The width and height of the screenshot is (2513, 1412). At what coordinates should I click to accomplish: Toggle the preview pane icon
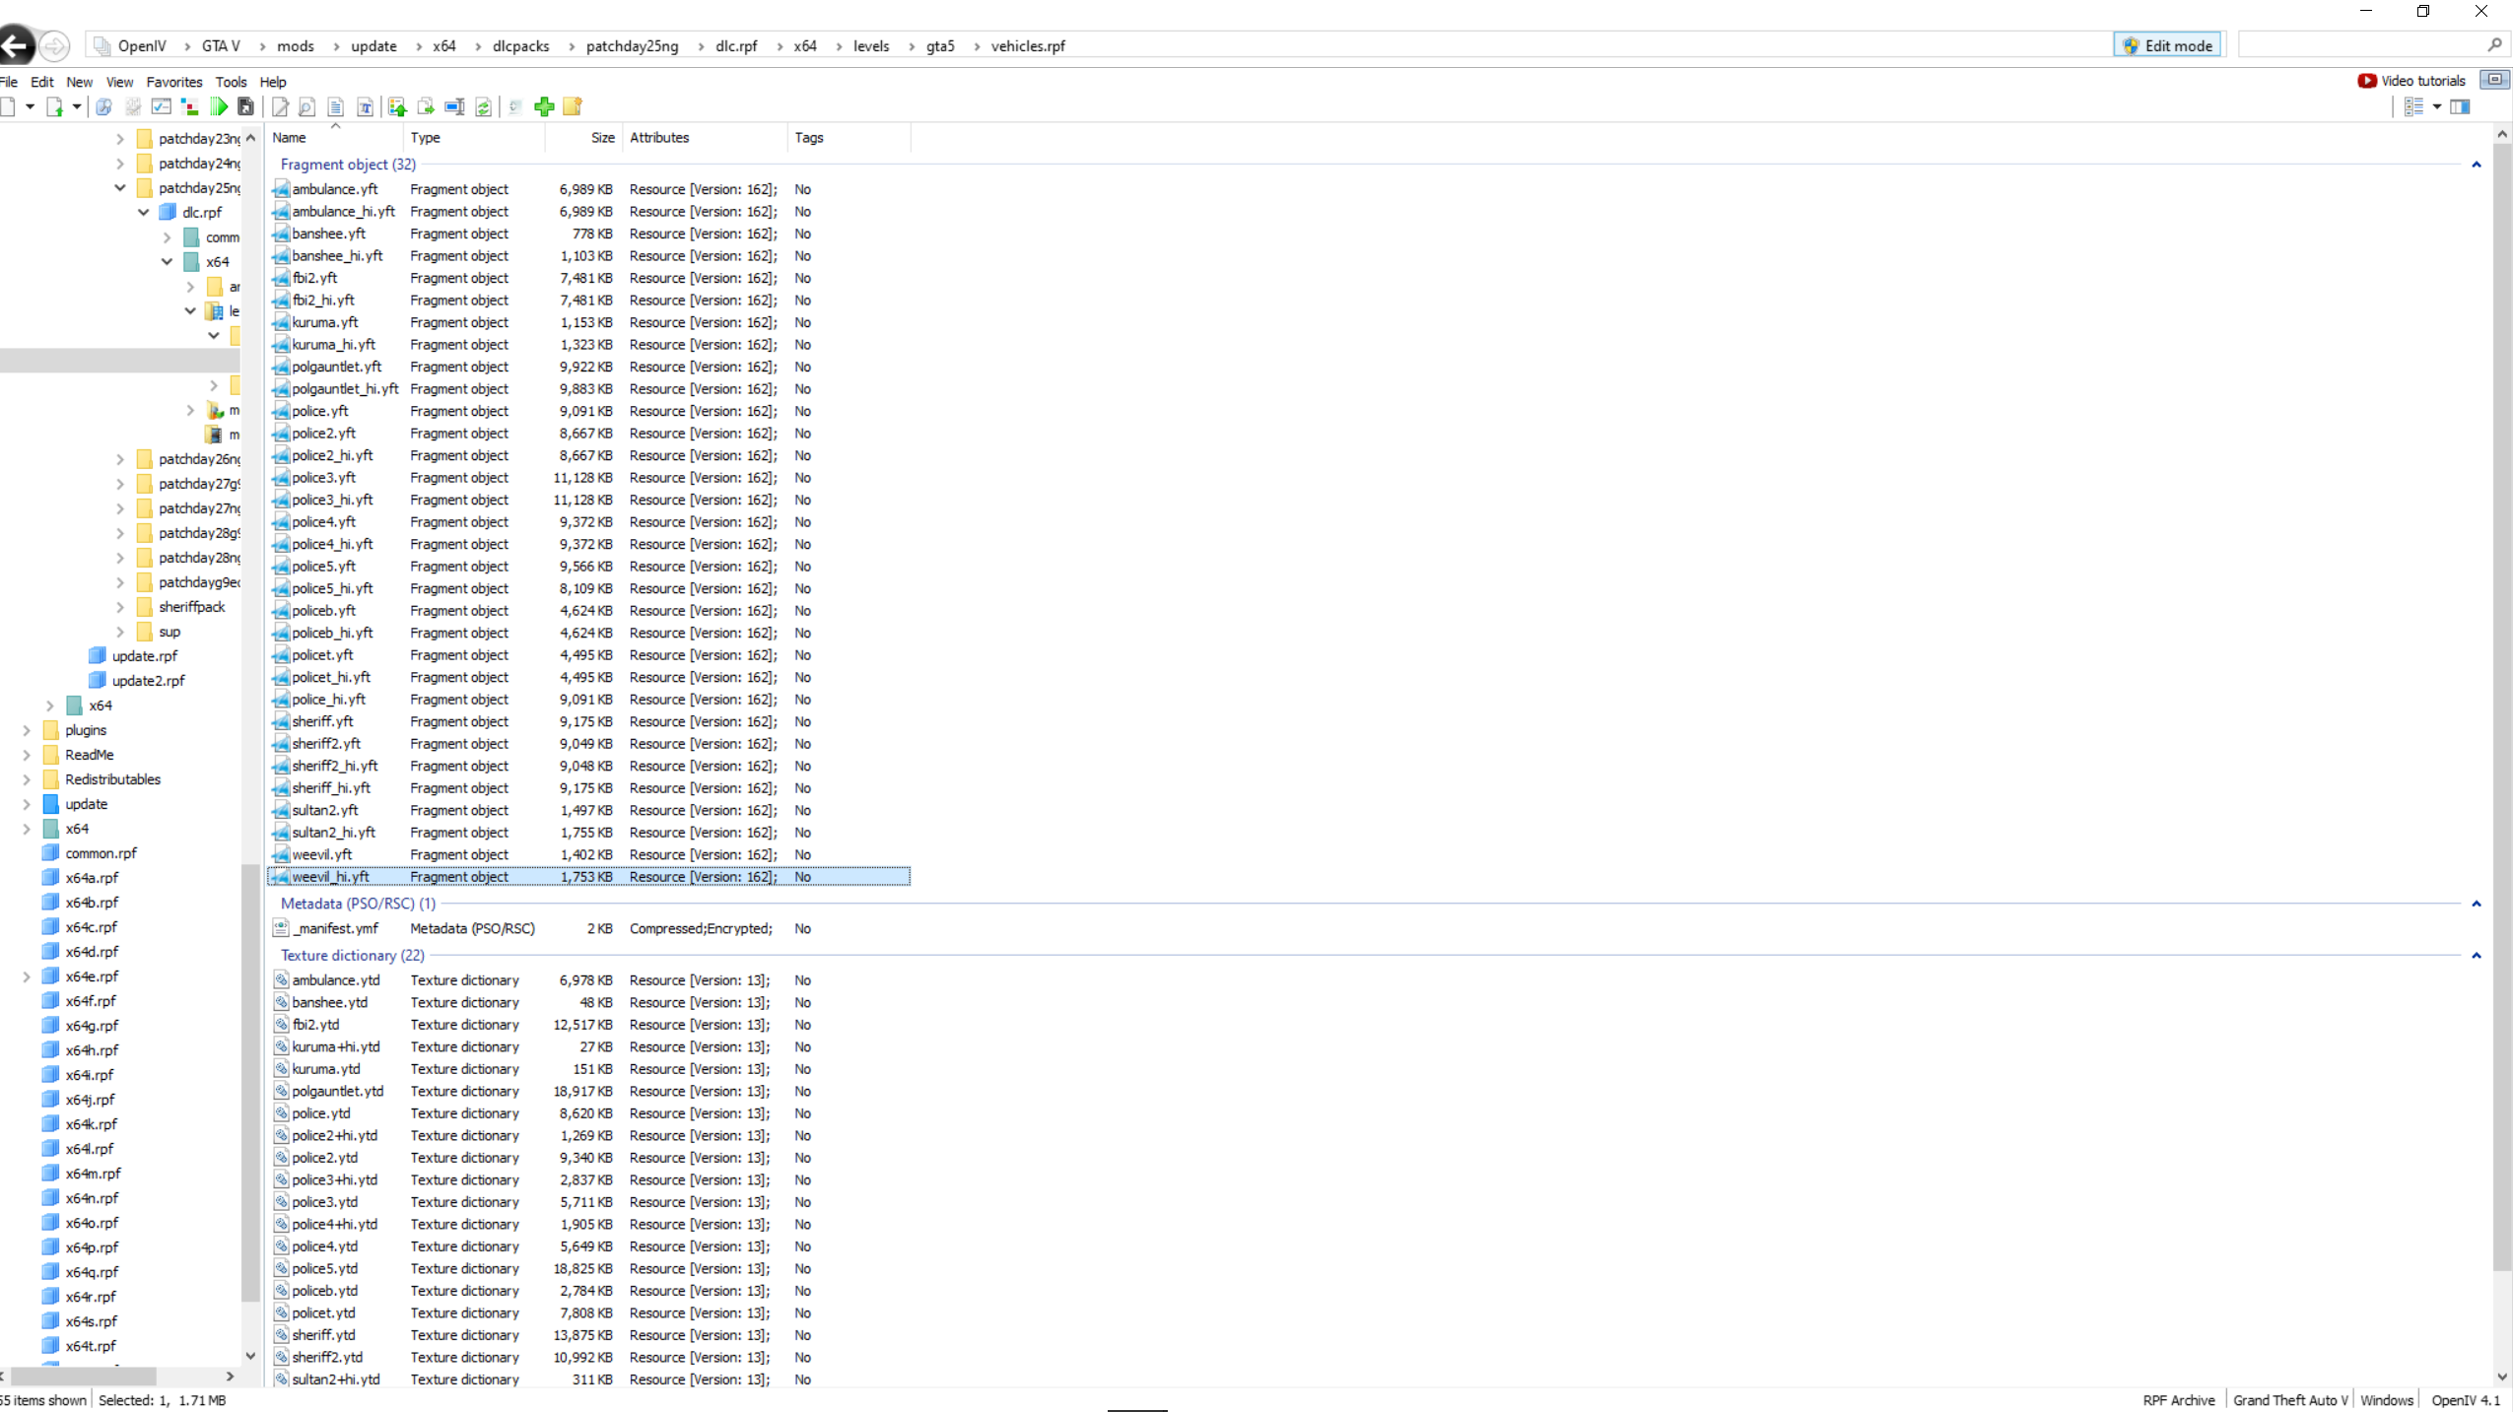coord(2460,106)
